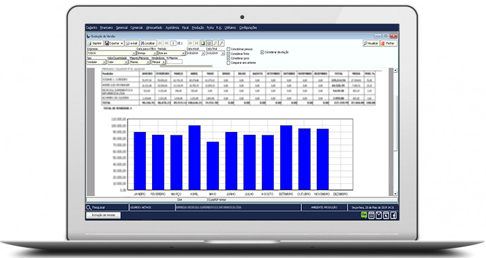Tick Comparar ano anterior checkbox
Screen dimensions: 486x258
228,63
